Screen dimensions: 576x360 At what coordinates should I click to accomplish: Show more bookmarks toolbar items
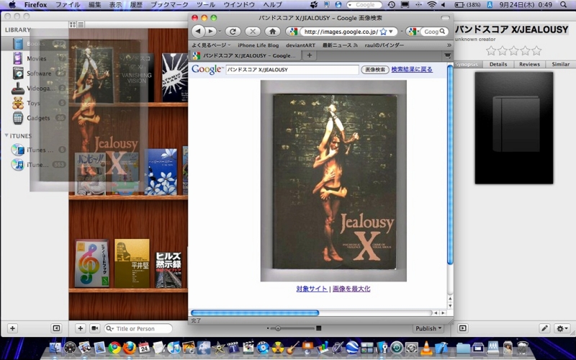click(449, 45)
